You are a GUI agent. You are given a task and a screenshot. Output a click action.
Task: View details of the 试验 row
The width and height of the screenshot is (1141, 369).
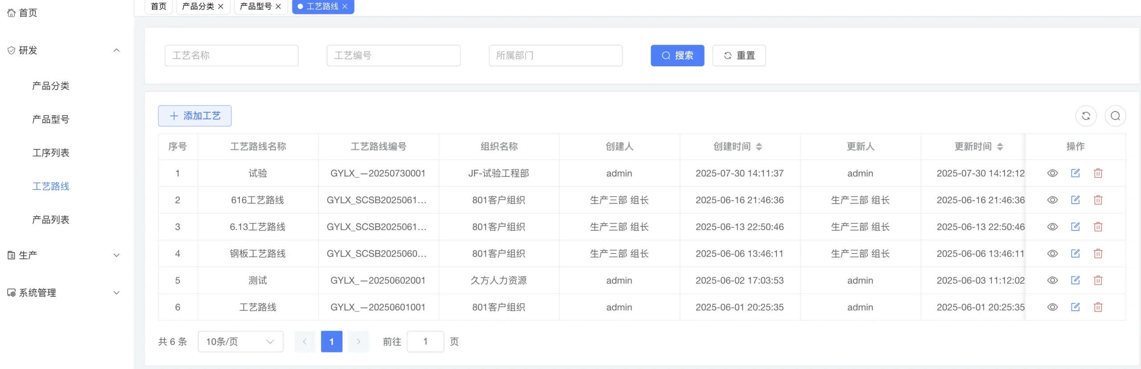click(x=1052, y=173)
